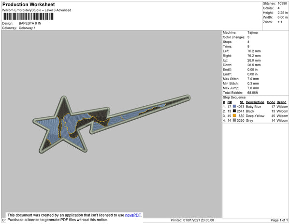This screenshot has height=224, width=290.
Task: Select the Max Stitch value 7.0 mm
Action: coord(253,79)
